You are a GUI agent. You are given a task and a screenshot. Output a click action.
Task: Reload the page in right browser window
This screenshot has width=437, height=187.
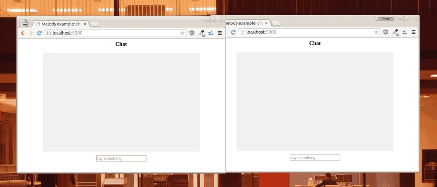pyautogui.click(x=233, y=32)
